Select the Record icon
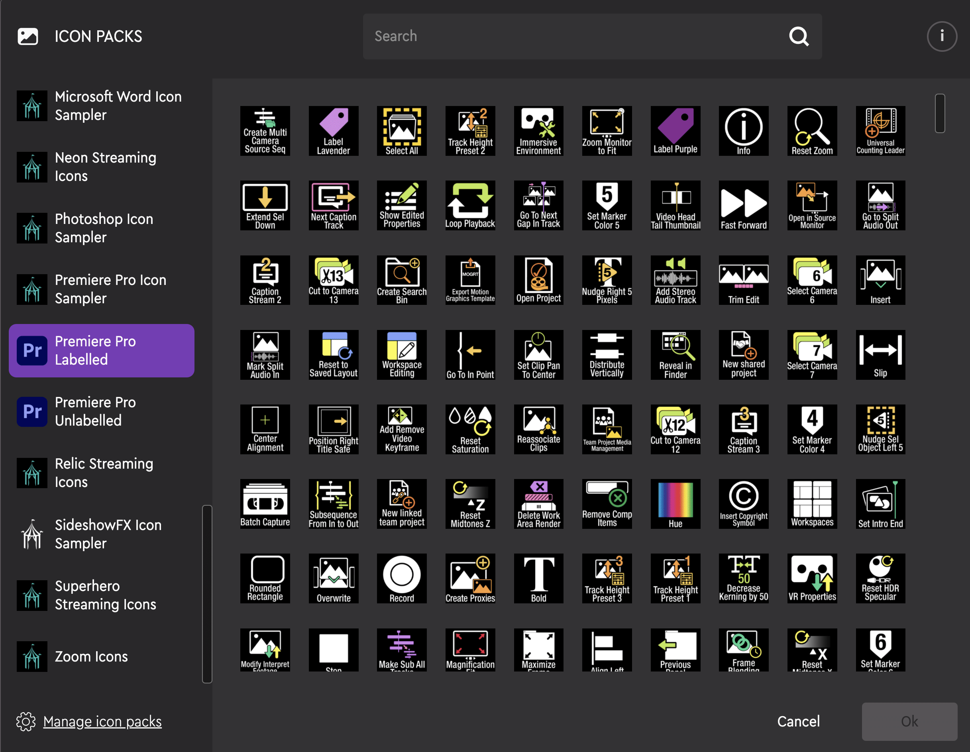 pyautogui.click(x=401, y=579)
